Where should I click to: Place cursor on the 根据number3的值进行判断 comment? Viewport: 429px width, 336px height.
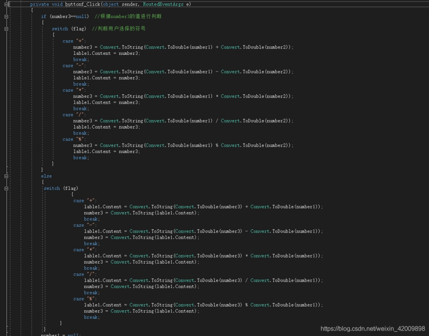tap(128, 16)
